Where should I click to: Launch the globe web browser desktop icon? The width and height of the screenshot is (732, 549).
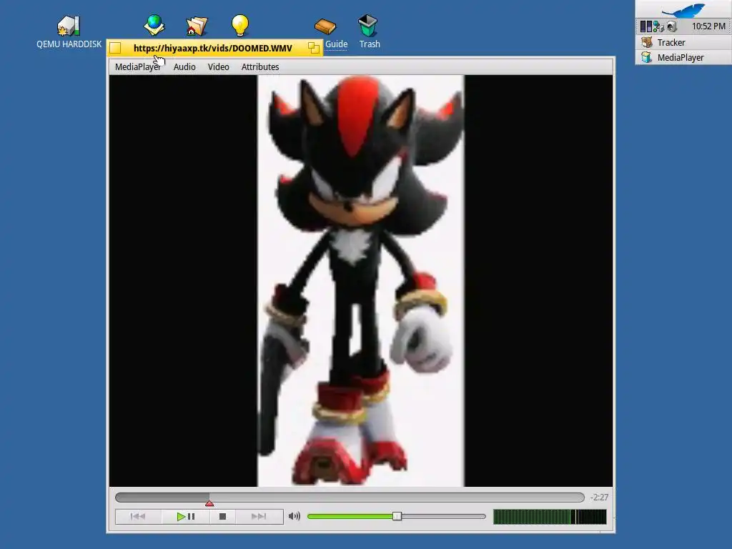coord(154,25)
